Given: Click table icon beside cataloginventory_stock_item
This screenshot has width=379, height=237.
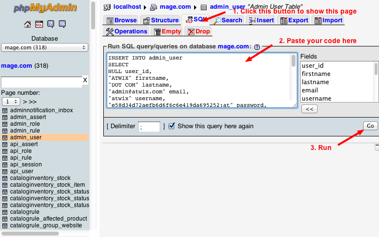Looking at the screenshot, I should tap(5, 185).
